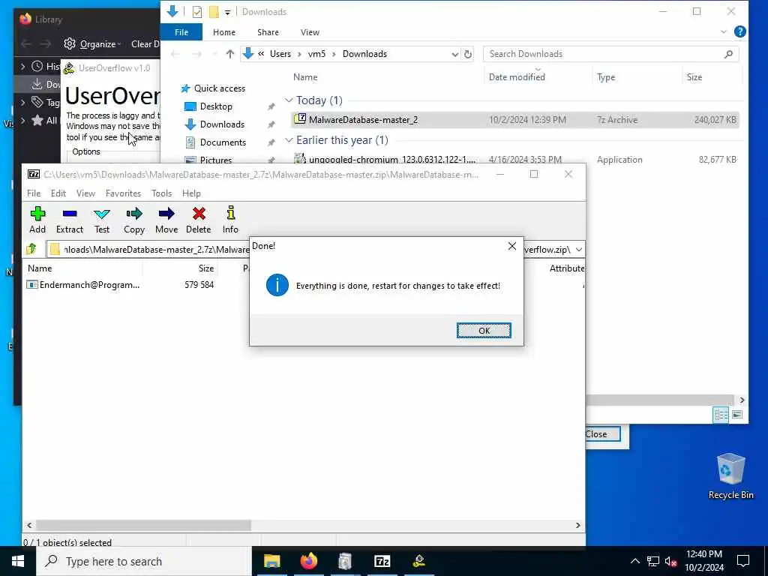768x576 pixels.
Task: Switch to Home tab in Explorer
Action: click(223, 32)
